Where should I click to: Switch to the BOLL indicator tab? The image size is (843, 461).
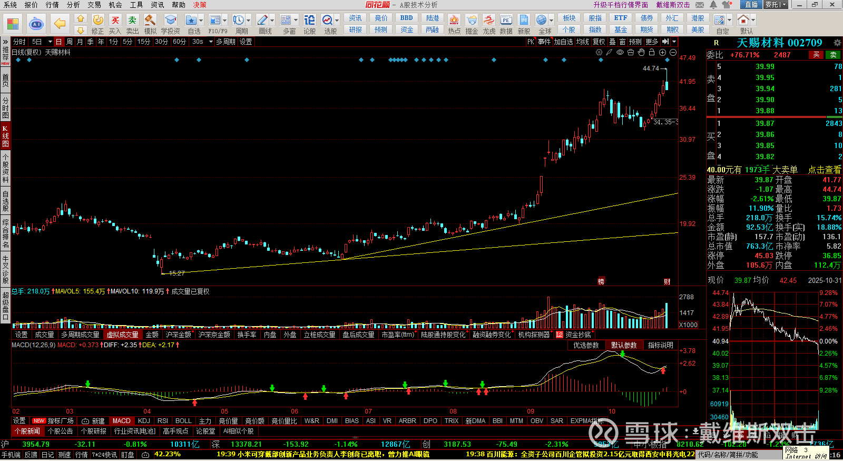[183, 421]
